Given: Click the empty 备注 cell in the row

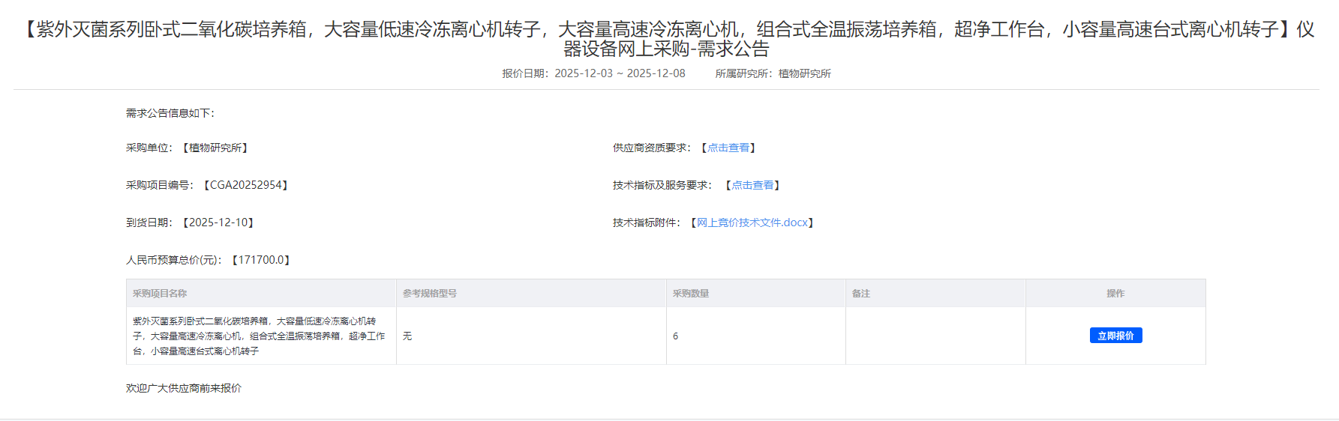Looking at the screenshot, I should [x=935, y=336].
